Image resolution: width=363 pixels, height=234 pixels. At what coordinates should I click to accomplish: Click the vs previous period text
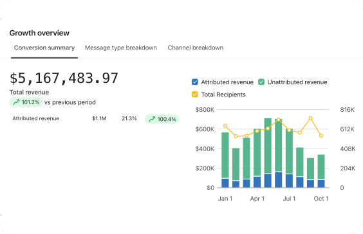70,102
